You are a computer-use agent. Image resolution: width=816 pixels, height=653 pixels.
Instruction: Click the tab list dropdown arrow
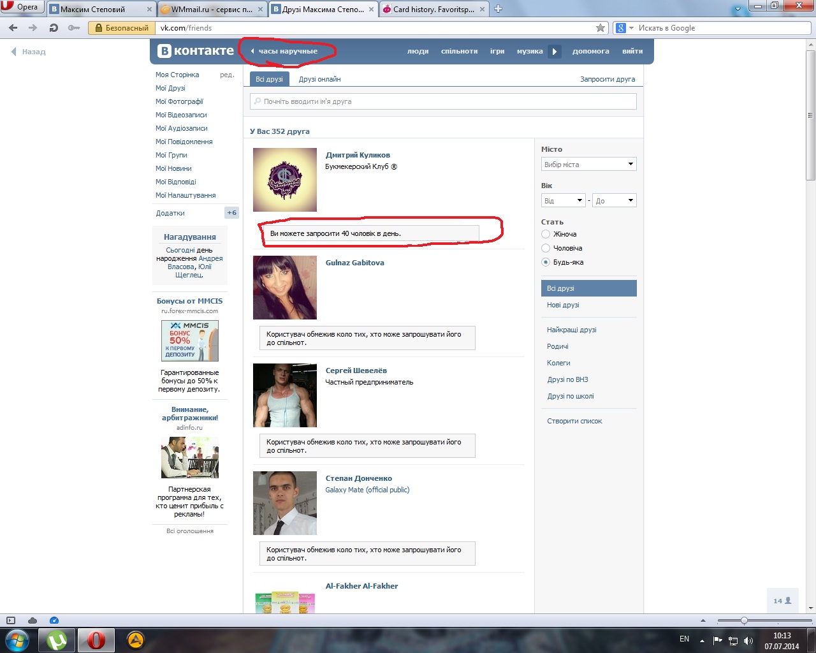click(738, 10)
